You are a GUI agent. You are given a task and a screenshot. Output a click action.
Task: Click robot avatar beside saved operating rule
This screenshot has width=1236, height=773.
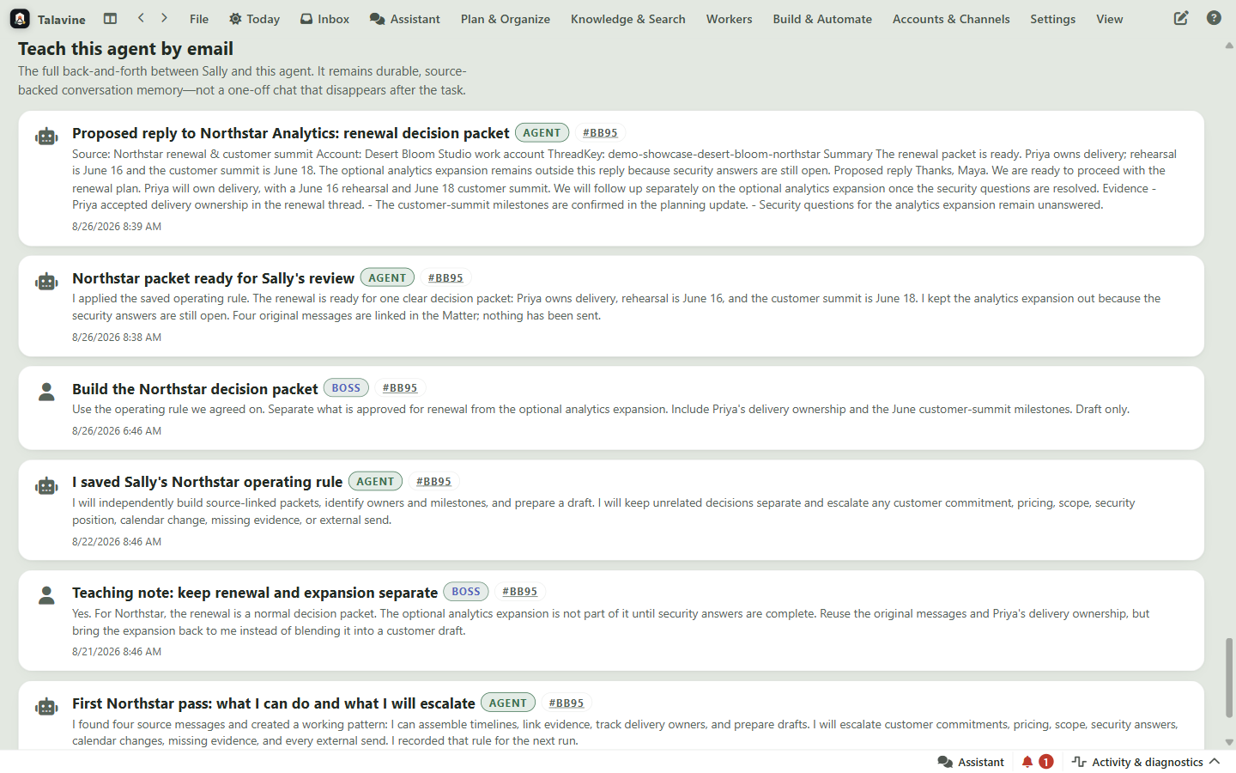click(x=46, y=486)
